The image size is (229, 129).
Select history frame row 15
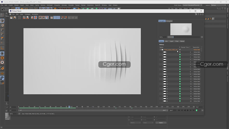click(180, 89)
